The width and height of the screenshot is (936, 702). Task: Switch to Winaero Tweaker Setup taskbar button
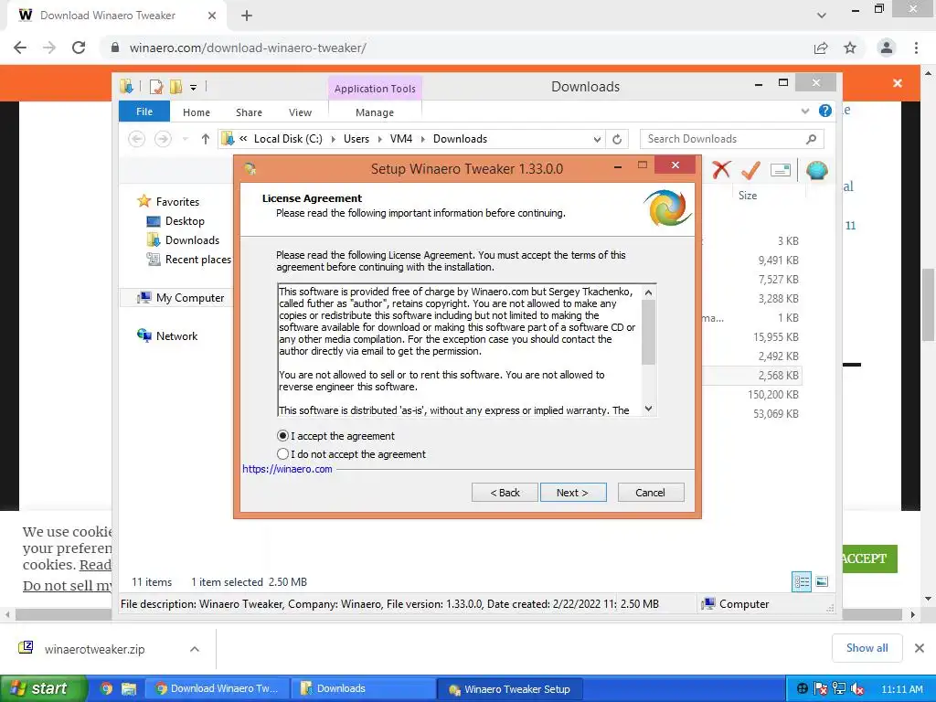508,689
